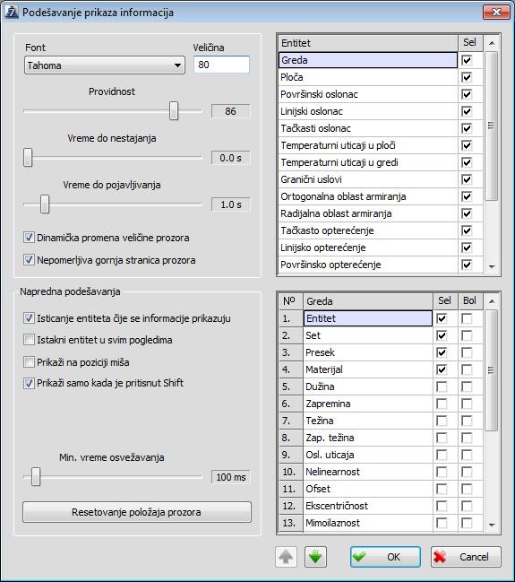Viewport: 515px width, 582px height.
Task: Click Resetovanje položaja prozora button
Action: tap(137, 512)
